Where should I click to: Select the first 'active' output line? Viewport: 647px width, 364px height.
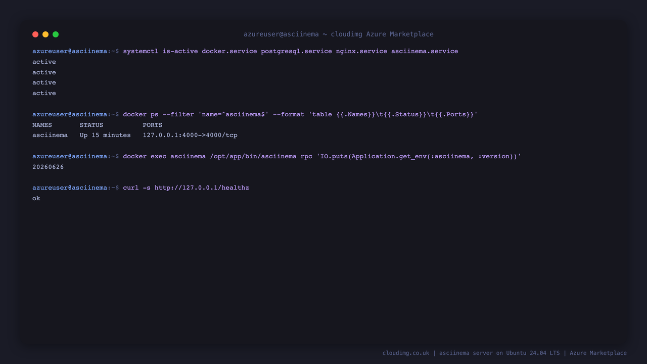(44, 62)
